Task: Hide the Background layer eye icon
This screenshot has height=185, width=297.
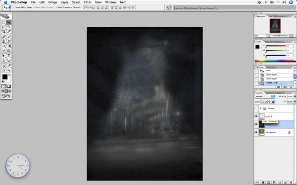Action: tap(256, 133)
